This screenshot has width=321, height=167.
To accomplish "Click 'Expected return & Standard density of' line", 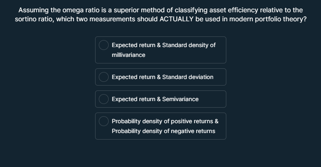I will (x=163, y=45).
